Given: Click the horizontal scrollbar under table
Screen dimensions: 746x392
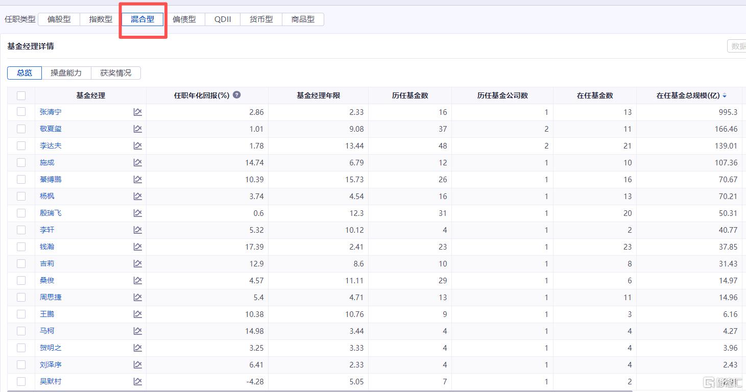Looking at the screenshot, I should coord(320,390).
